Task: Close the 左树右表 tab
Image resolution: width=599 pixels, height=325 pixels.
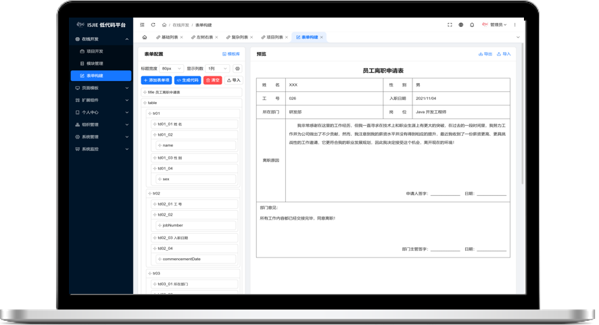Action: pos(216,37)
